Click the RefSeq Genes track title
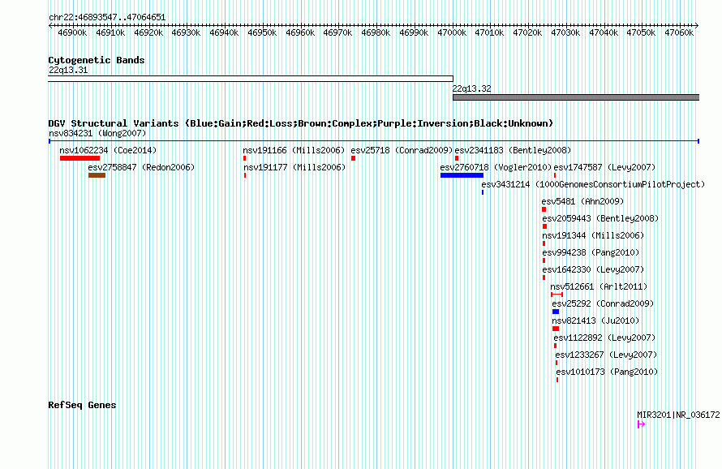 click(x=82, y=405)
